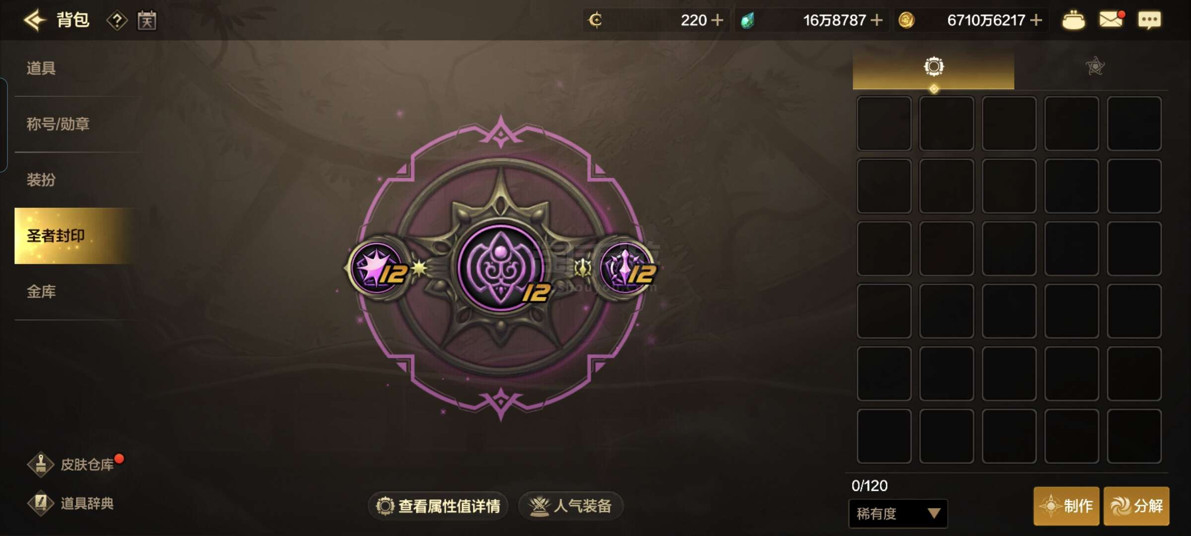Select the left star seal slot

(x=378, y=268)
